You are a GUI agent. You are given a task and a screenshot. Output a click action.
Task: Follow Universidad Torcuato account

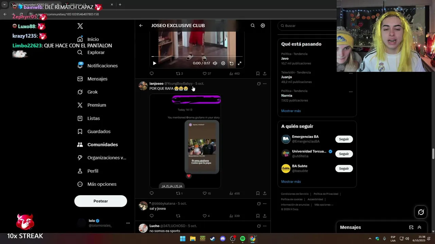coord(344,154)
